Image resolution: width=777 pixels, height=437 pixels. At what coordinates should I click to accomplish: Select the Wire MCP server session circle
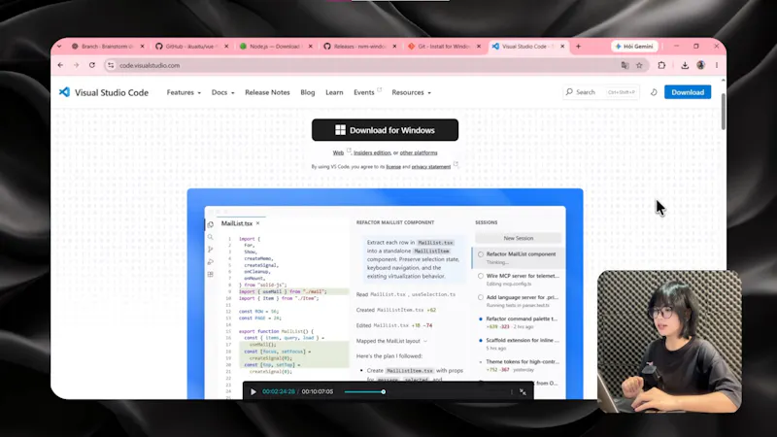pos(481,276)
